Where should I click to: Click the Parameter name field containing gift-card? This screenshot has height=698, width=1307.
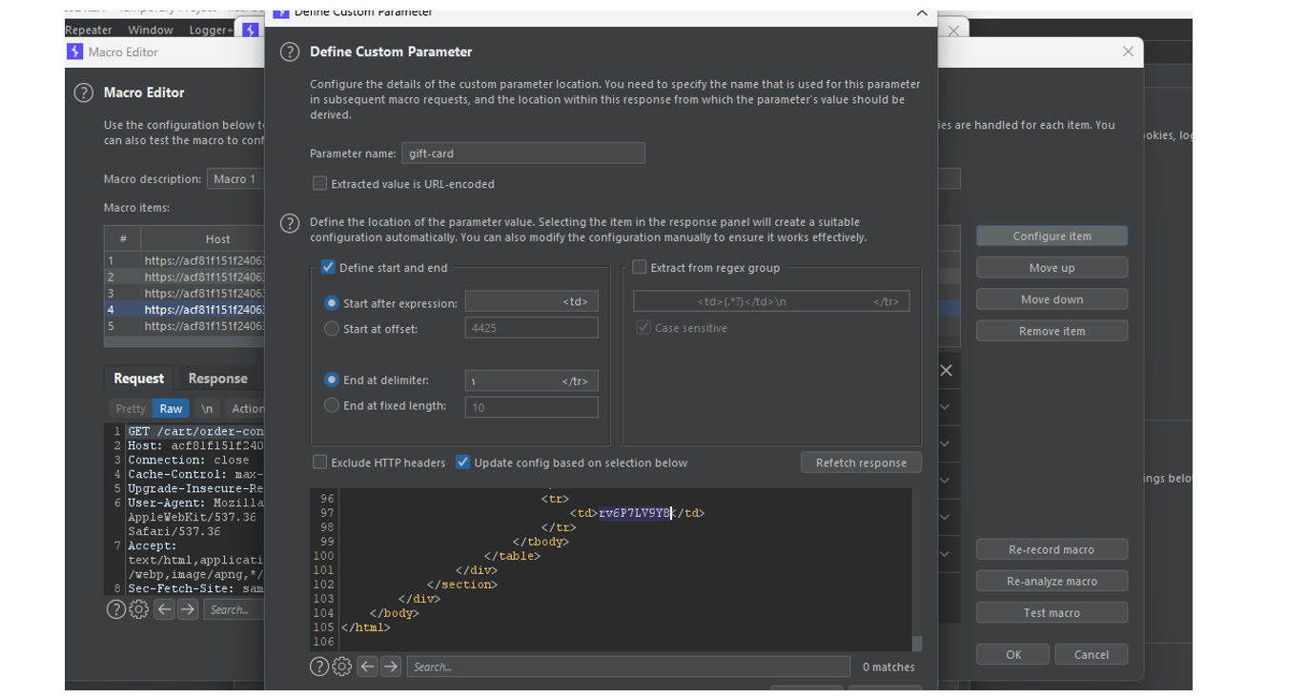523,153
